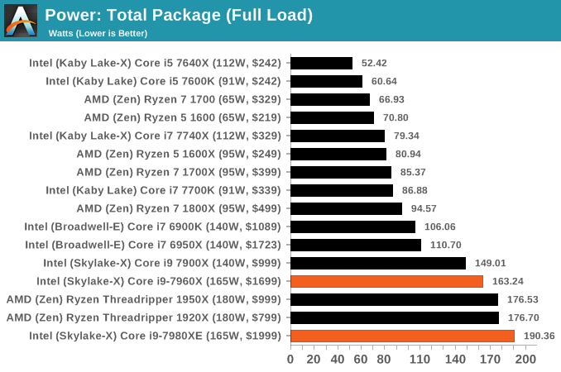Click the 200 axis tick label
The width and height of the screenshot is (561, 372).
(525, 359)
